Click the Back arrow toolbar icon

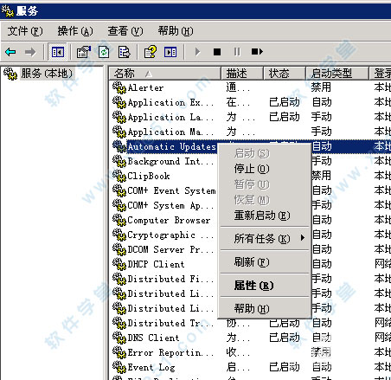point(10,52)
